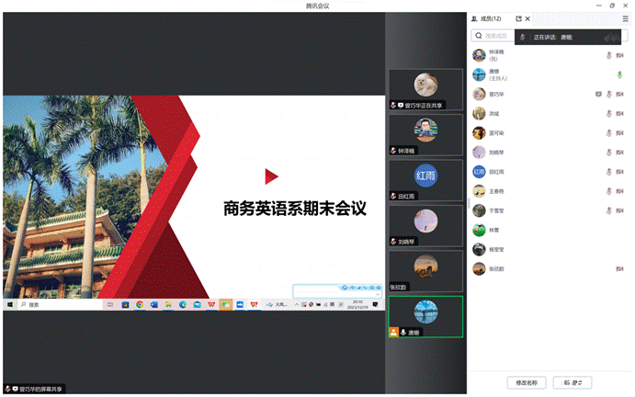Click 于雪莹's muted microphone icon
The image size is (635, 397).
click(608, 210)
